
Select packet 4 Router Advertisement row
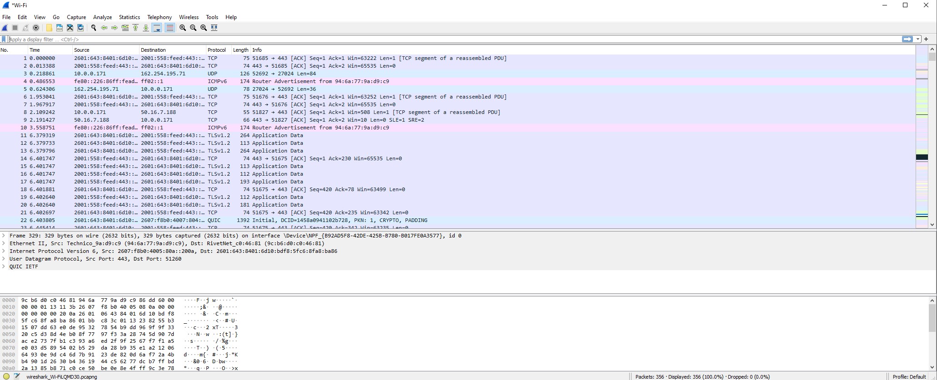coord(457,81)
